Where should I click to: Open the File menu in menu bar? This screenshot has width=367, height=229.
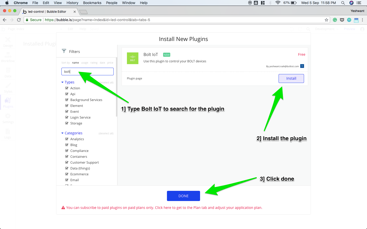[x=35, y=3]
